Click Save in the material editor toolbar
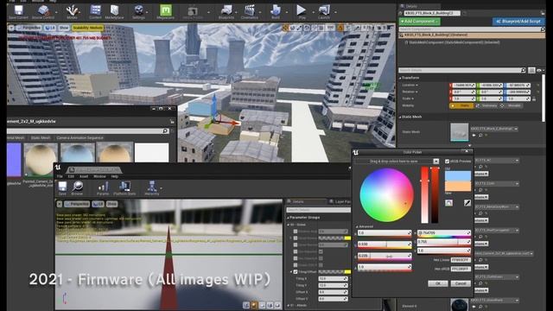The width and height of the screenshot is (553, 311). (x=62, y=188)
